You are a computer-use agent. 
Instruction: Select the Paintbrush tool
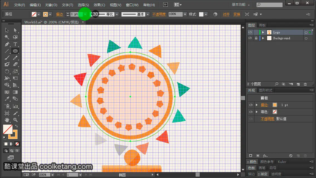click(x=7, y=58)
